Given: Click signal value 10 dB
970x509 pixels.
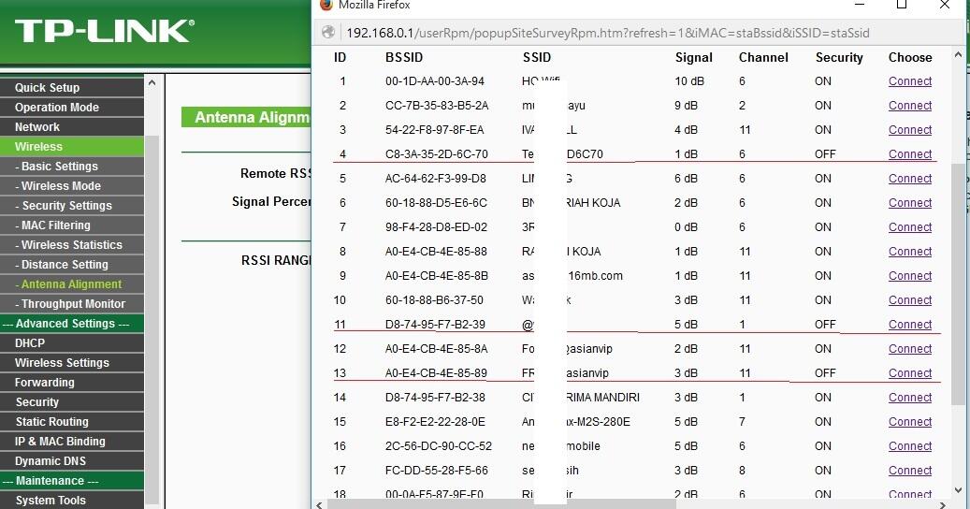Looking at the screenshot, I should click(689, 81).
